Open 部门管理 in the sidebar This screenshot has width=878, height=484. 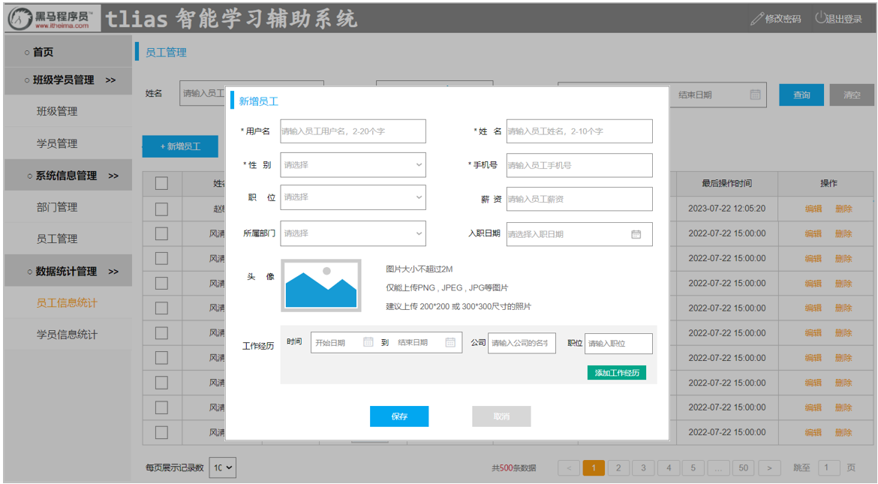point(57,207)
